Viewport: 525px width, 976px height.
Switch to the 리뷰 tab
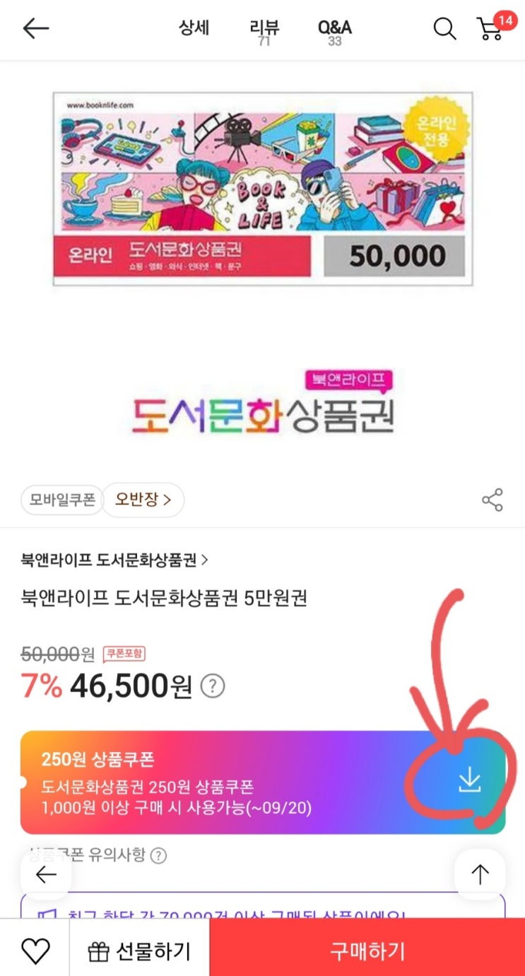[264, 30]
